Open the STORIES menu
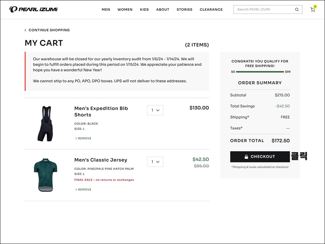 (x=185, y=9)
